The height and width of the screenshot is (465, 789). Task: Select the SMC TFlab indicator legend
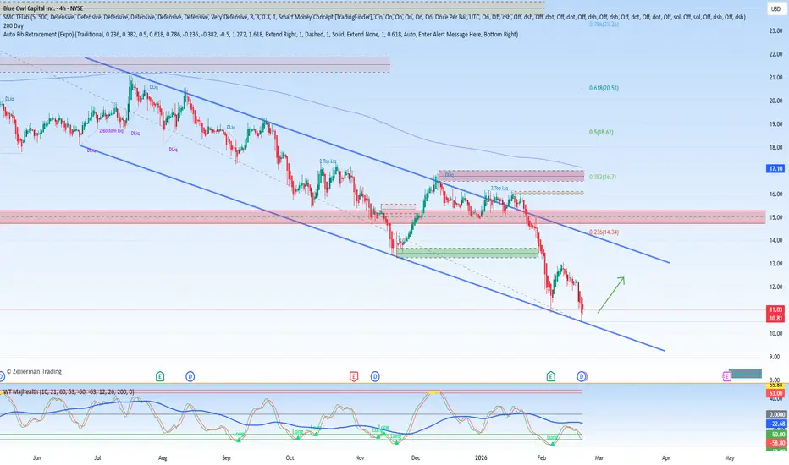374,17
